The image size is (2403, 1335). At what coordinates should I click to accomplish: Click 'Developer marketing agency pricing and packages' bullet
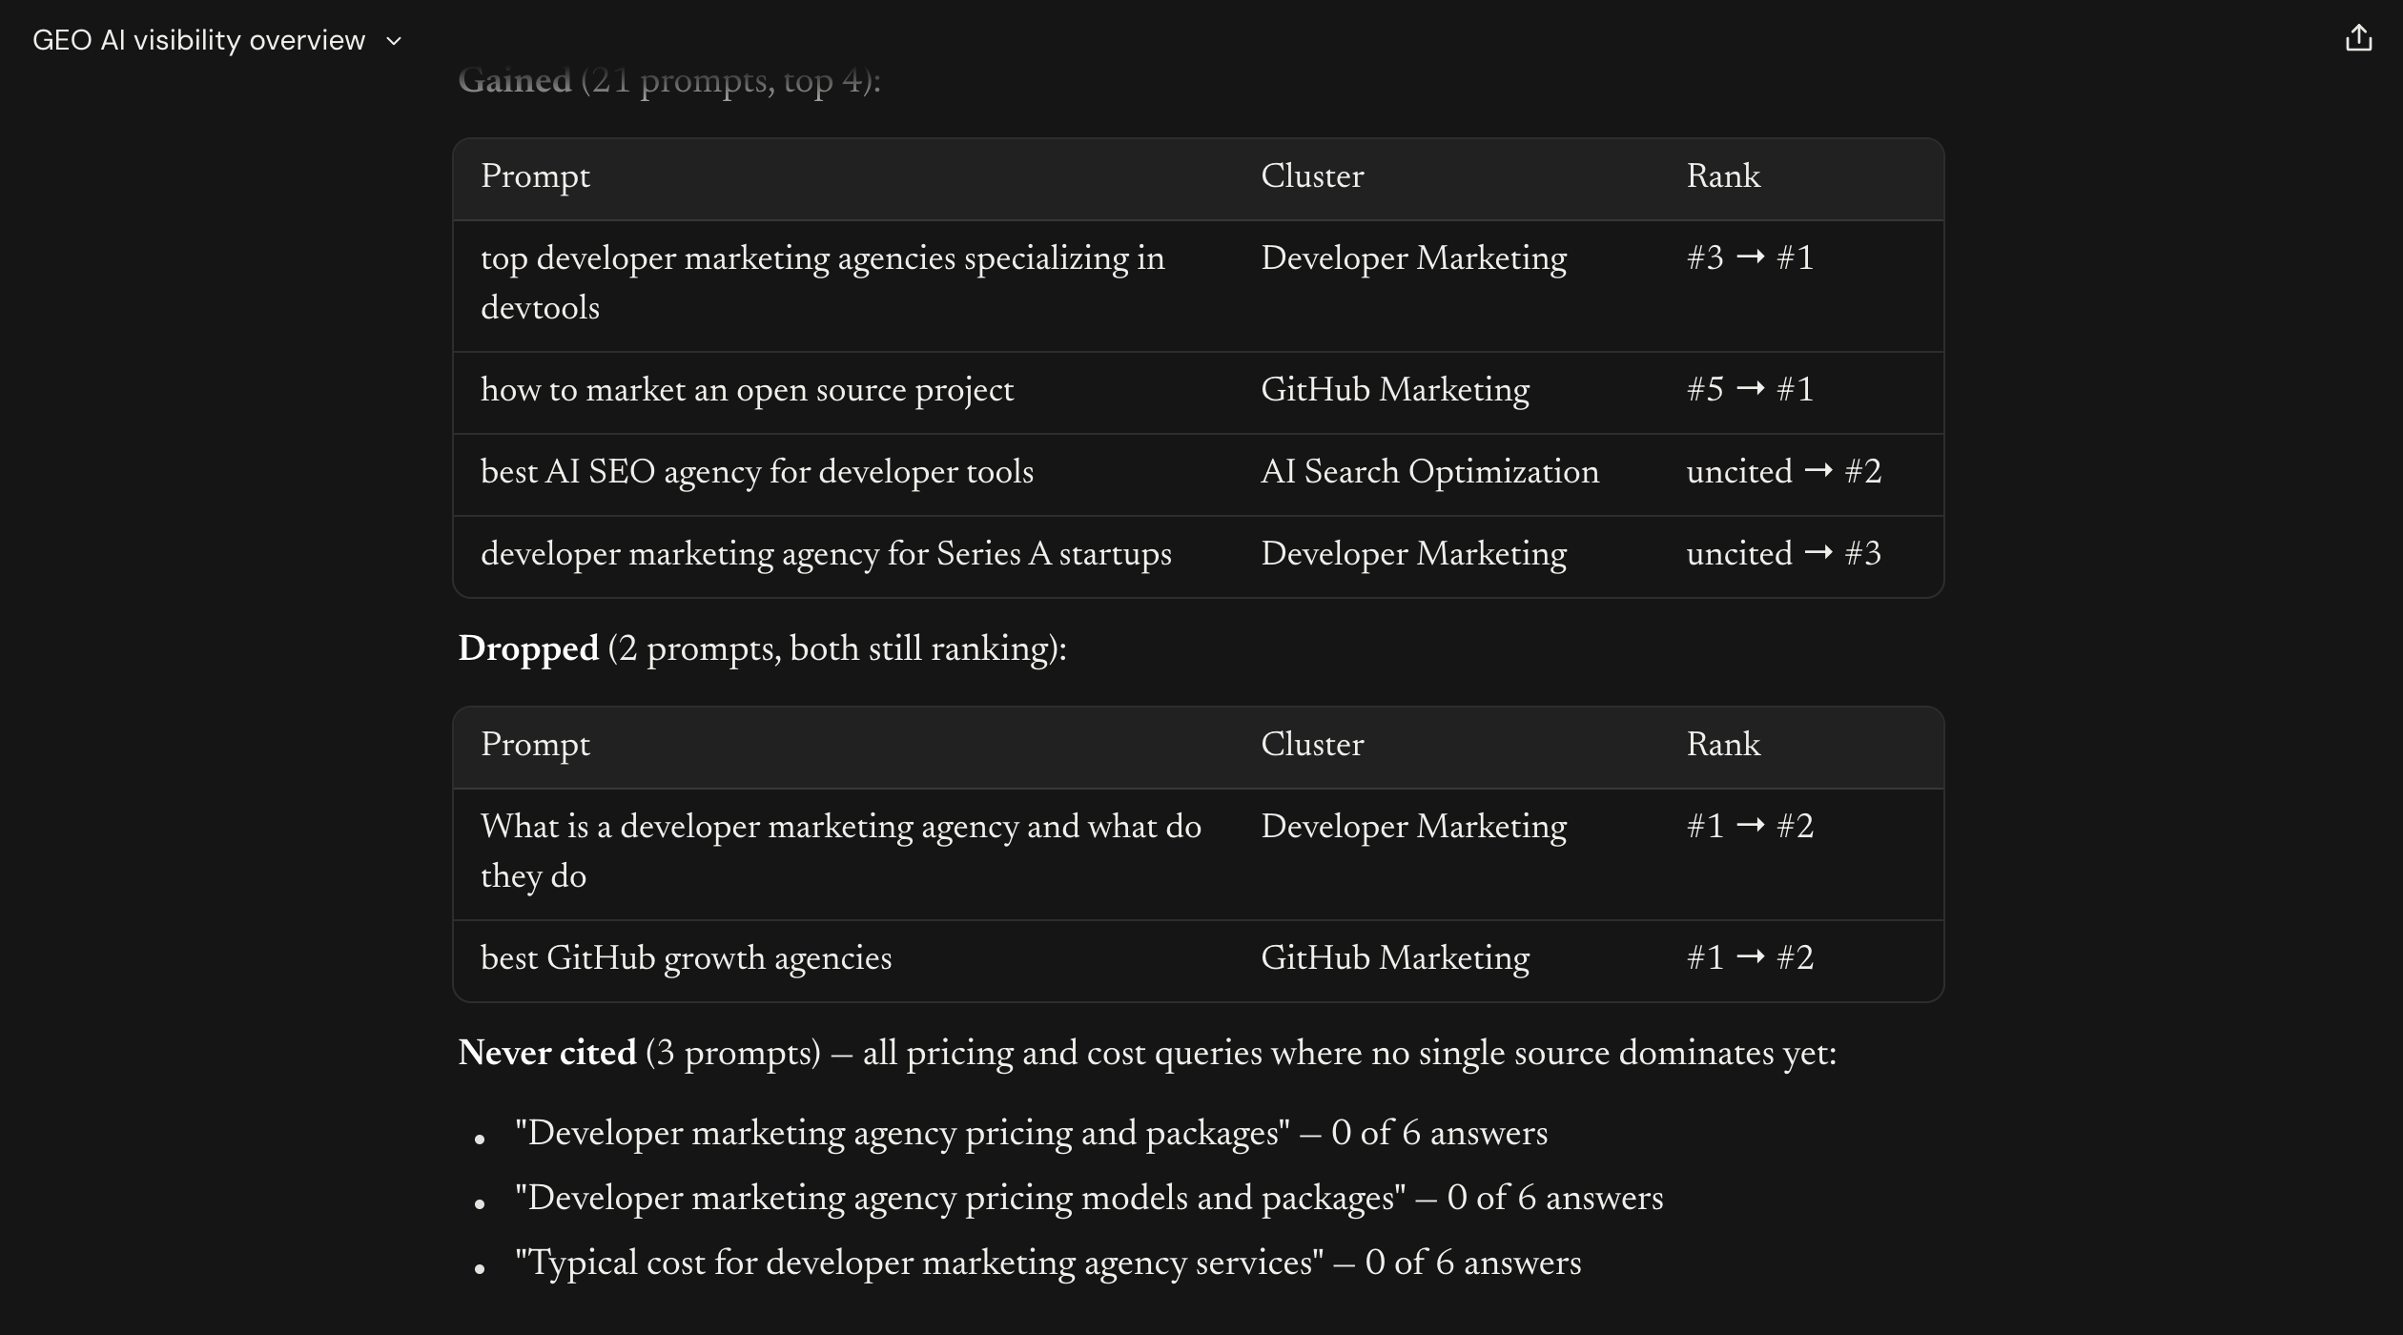(x=1031, y=1133)
